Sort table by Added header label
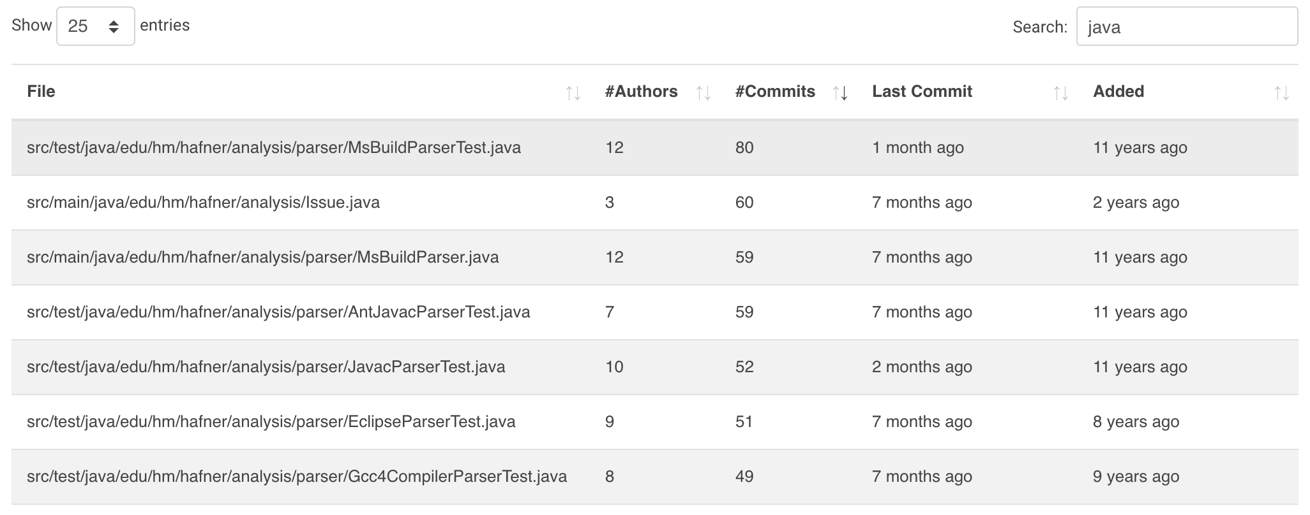This screenshot has height=515, width=1310. [x=1118, y=92]
